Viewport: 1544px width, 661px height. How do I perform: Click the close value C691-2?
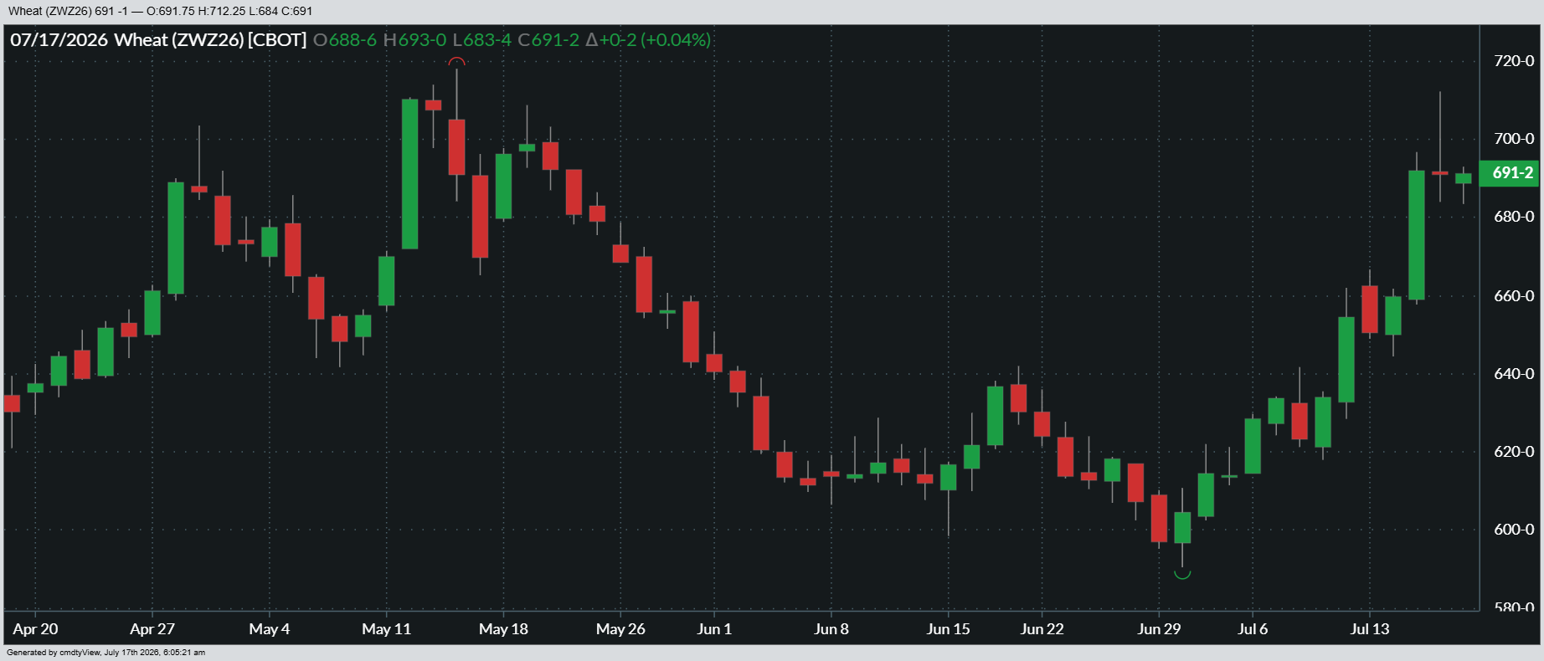click(x=548, y=40)
